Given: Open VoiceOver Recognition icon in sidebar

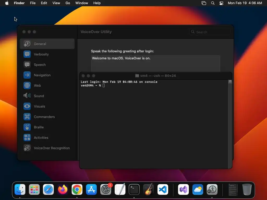Looking at the screenshot, I should click(27, 148).
